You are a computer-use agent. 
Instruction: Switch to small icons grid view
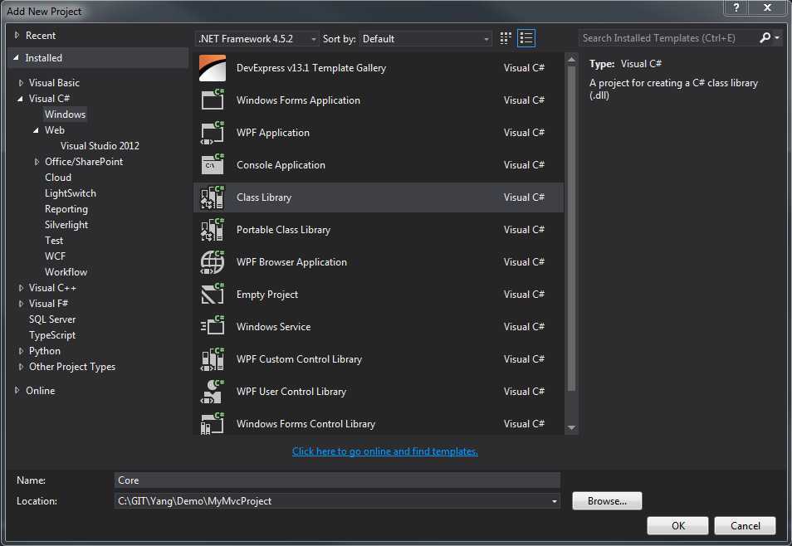coord(506,38)
